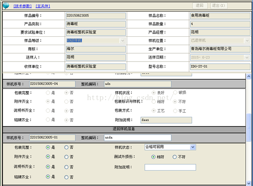The image size is (253, 186).
Task: Click the 附加说明 field containing daas
Action: tap(166, 120)
